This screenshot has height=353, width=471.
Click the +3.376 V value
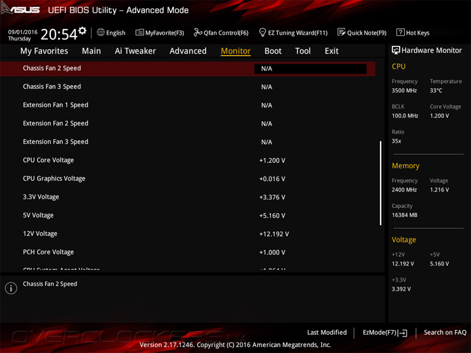click(x=272, y=197)
